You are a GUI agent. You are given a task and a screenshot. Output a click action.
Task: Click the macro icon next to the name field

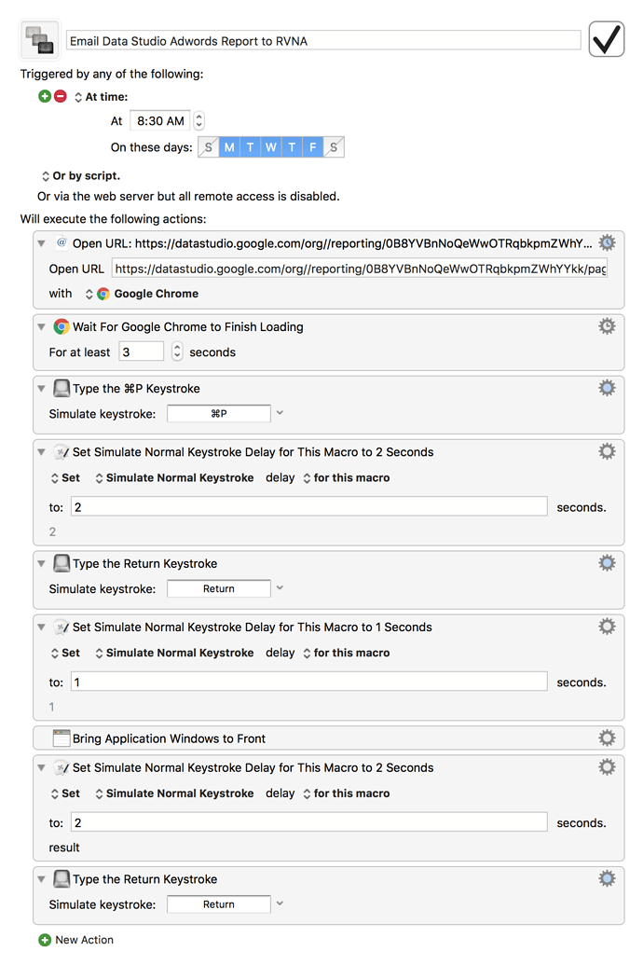click(40, 40)
